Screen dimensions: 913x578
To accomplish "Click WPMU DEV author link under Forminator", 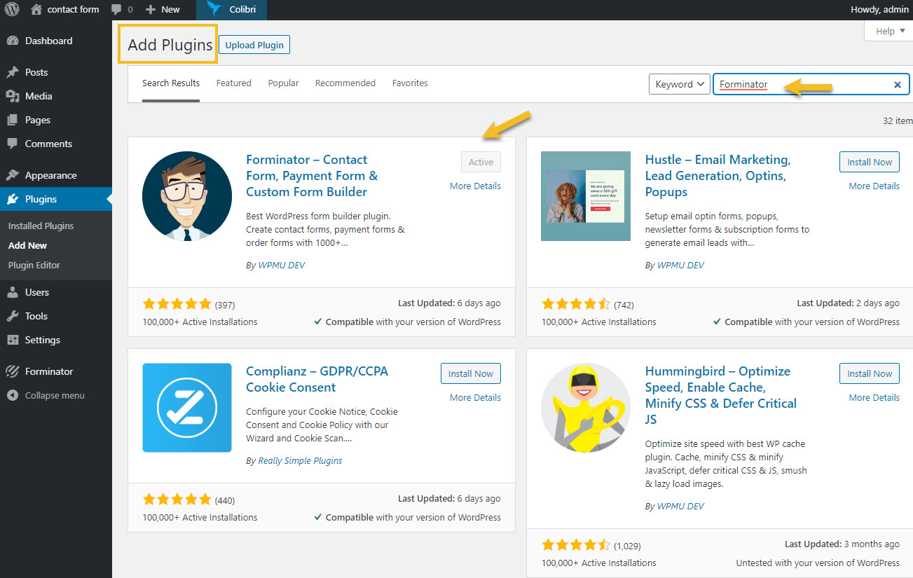I will tap(282, 266).
